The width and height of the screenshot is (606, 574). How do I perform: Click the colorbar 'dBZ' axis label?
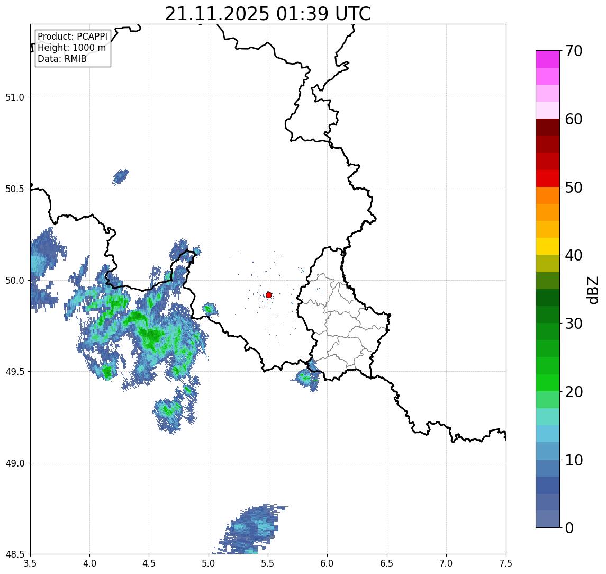point(592,290)
